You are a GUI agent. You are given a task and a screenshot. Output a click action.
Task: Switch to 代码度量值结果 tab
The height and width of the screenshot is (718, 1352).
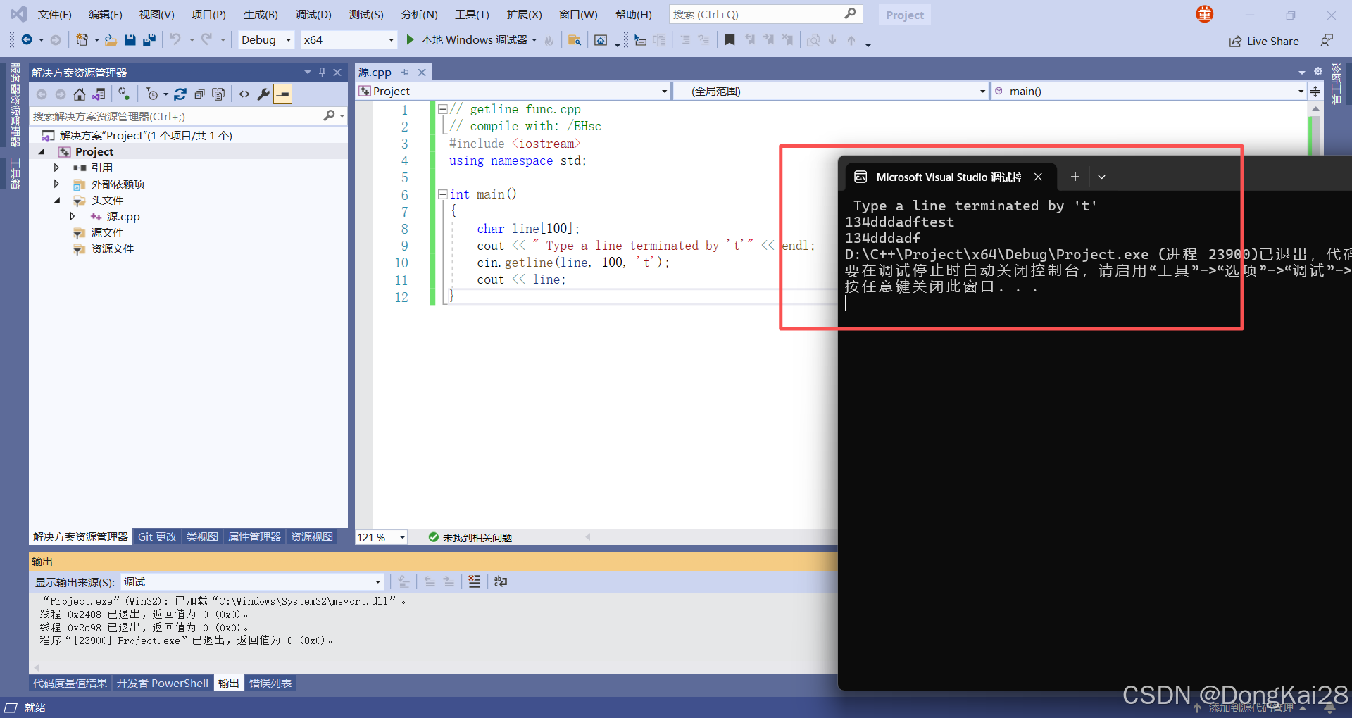click(70, 683)
